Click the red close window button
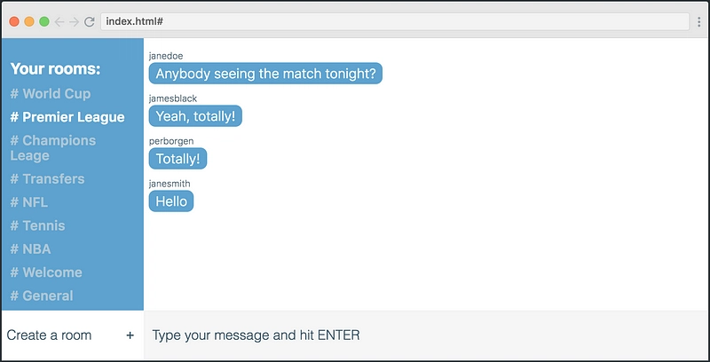The height and width of the screenshot is (362, 710). point(14,21)
